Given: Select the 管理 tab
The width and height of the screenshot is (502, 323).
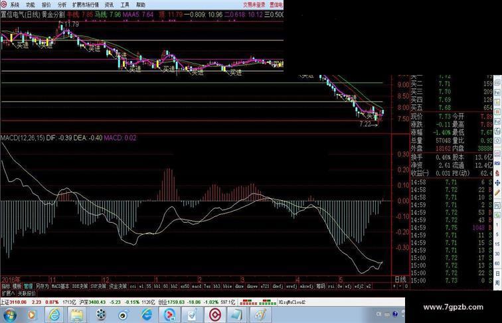Looking at the screenshot, I should [x=28, y=287].
